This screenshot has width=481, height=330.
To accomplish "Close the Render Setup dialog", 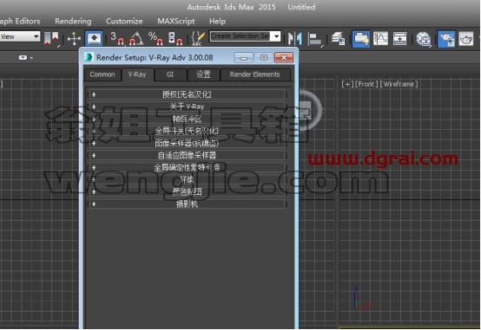I will pos(284,57).
